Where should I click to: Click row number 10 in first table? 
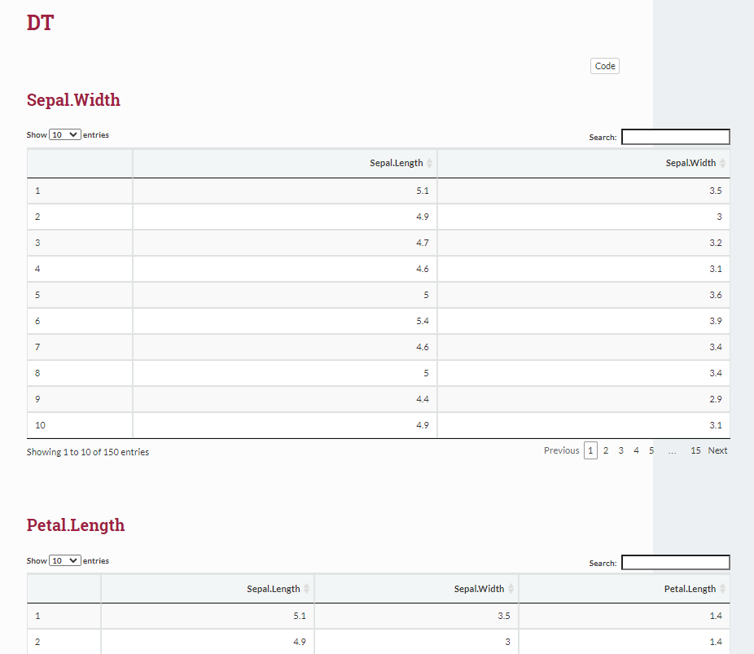click(x=41, y=425)
